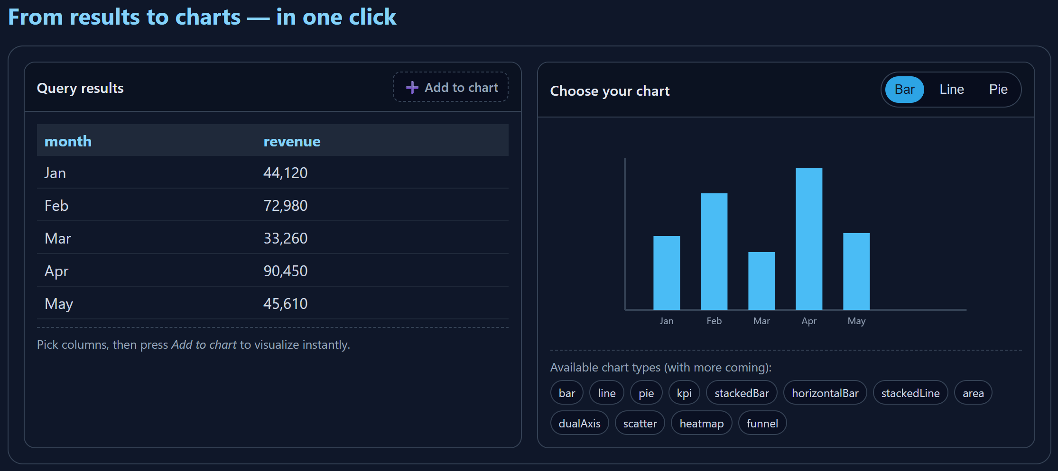Select the scatter chart type
The width and height of the screenshot is (1058, 471).
click(x=640, y=423)
